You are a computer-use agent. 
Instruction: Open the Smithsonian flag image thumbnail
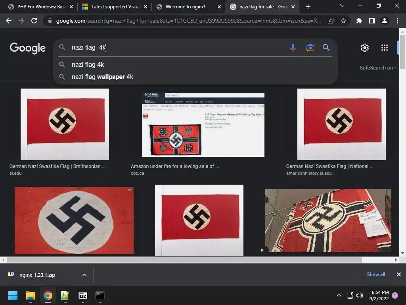65,124
